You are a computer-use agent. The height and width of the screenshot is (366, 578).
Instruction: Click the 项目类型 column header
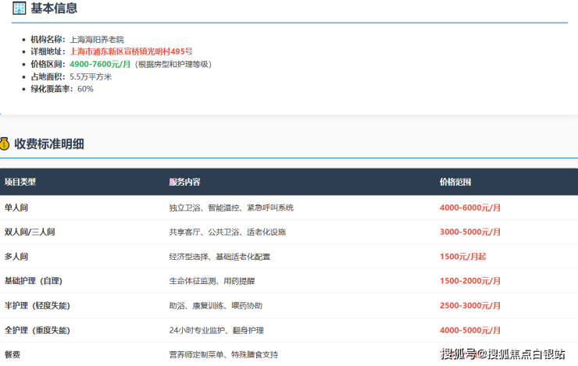[x=20, y=182]
